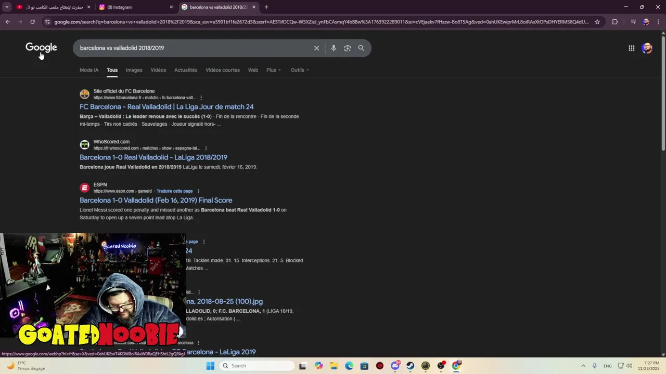Click the browser address bar URL
666x374 pixels.
point(321,22)
